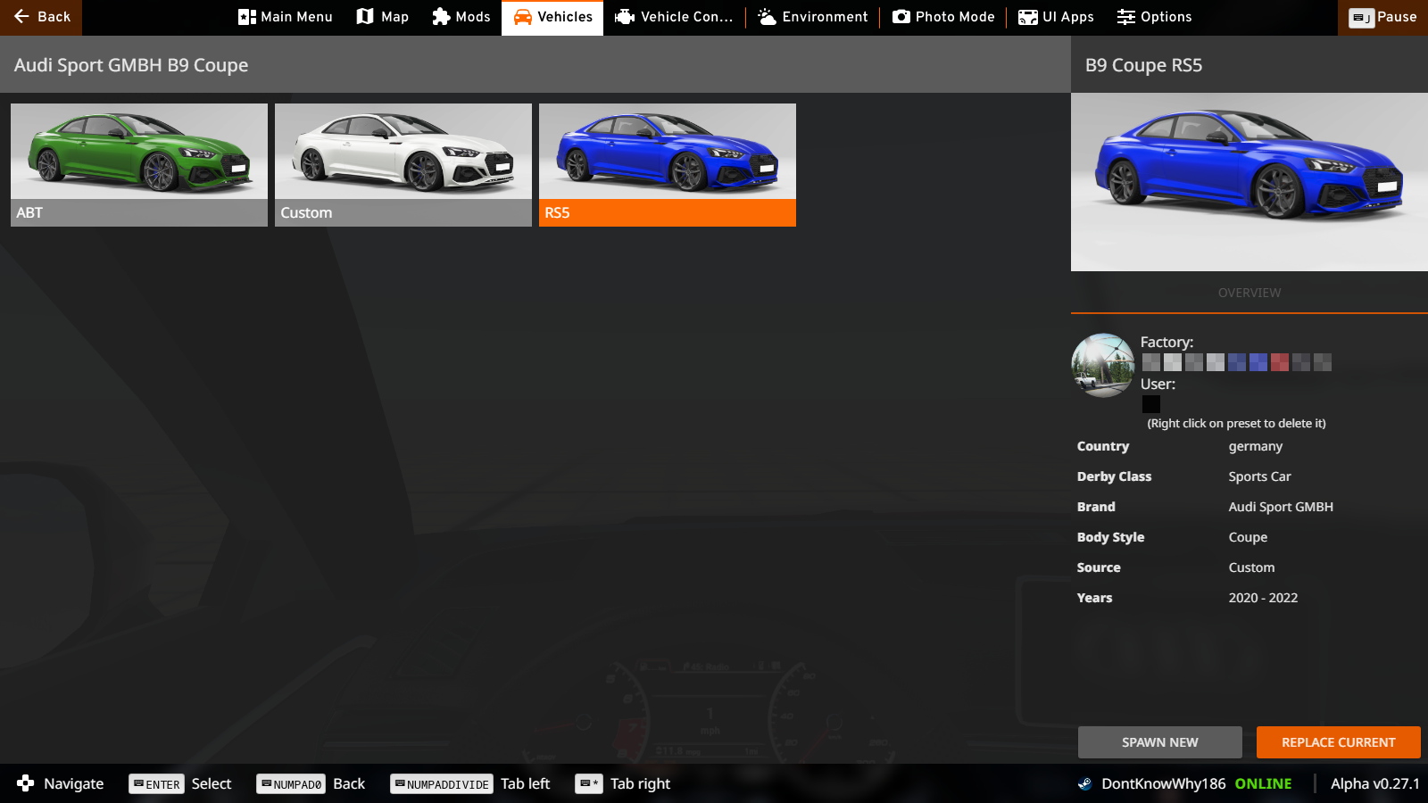The image size is (1428, 803).
Task: Click the weather icon for Environment
Action: pos(767,17)
